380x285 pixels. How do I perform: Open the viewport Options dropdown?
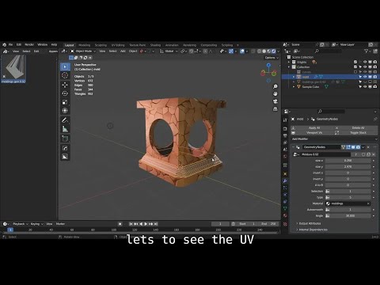point(272,58)
